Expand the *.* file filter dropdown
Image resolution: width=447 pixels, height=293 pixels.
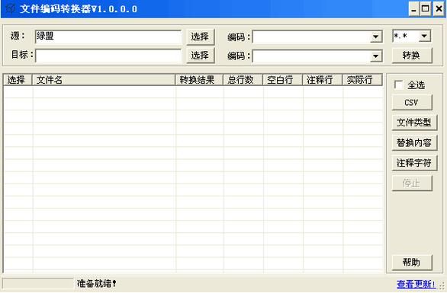point(424,36)
